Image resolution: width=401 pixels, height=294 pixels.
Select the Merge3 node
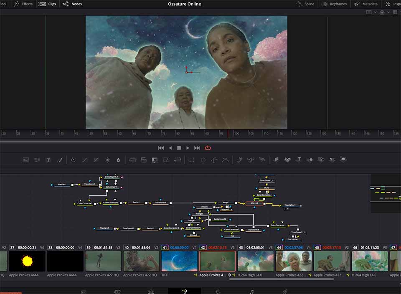(x=254, y=203)
